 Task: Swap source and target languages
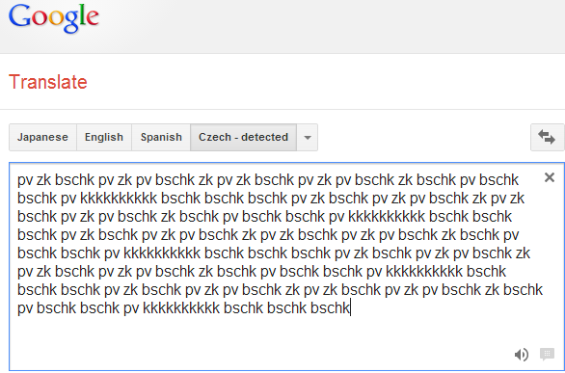coord(547,137)
